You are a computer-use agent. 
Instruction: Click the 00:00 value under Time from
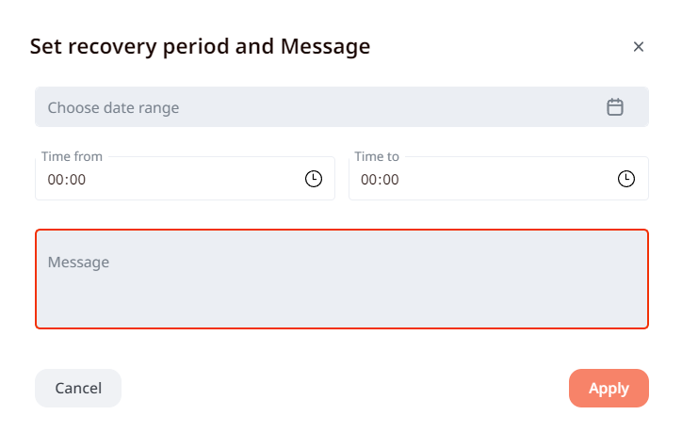67,179
